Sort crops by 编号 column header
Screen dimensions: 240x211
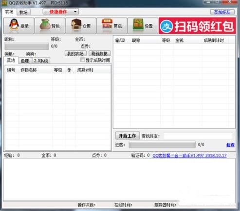coord(12,70)
